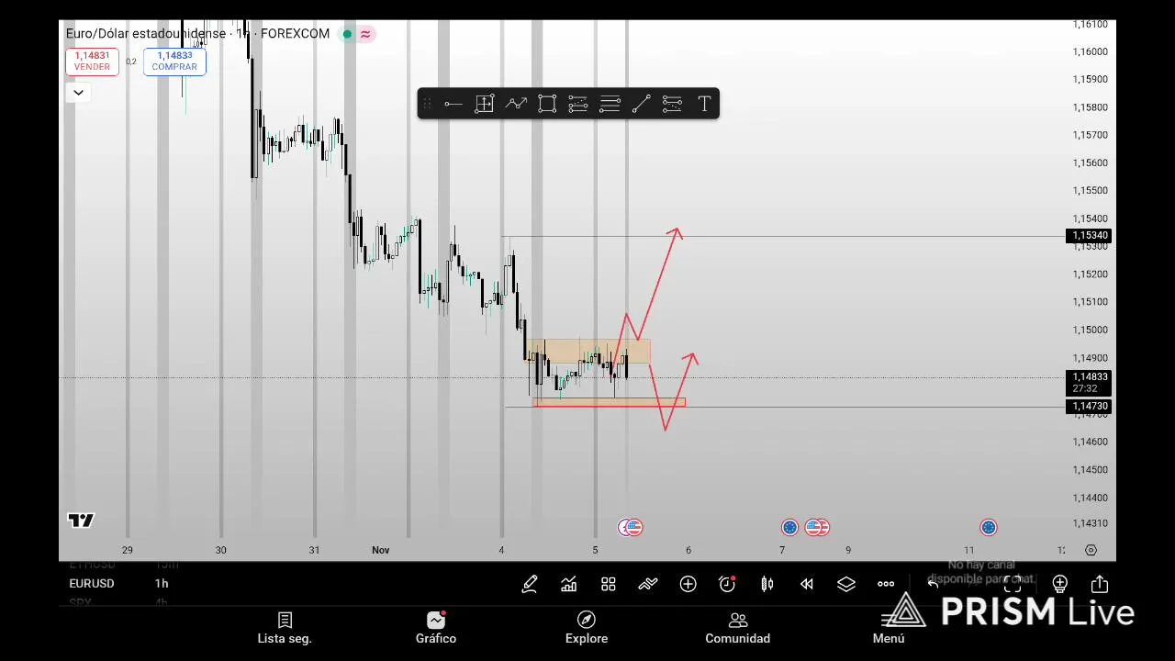Open chart settings gear on time axis

click(x=1091, y=550)
